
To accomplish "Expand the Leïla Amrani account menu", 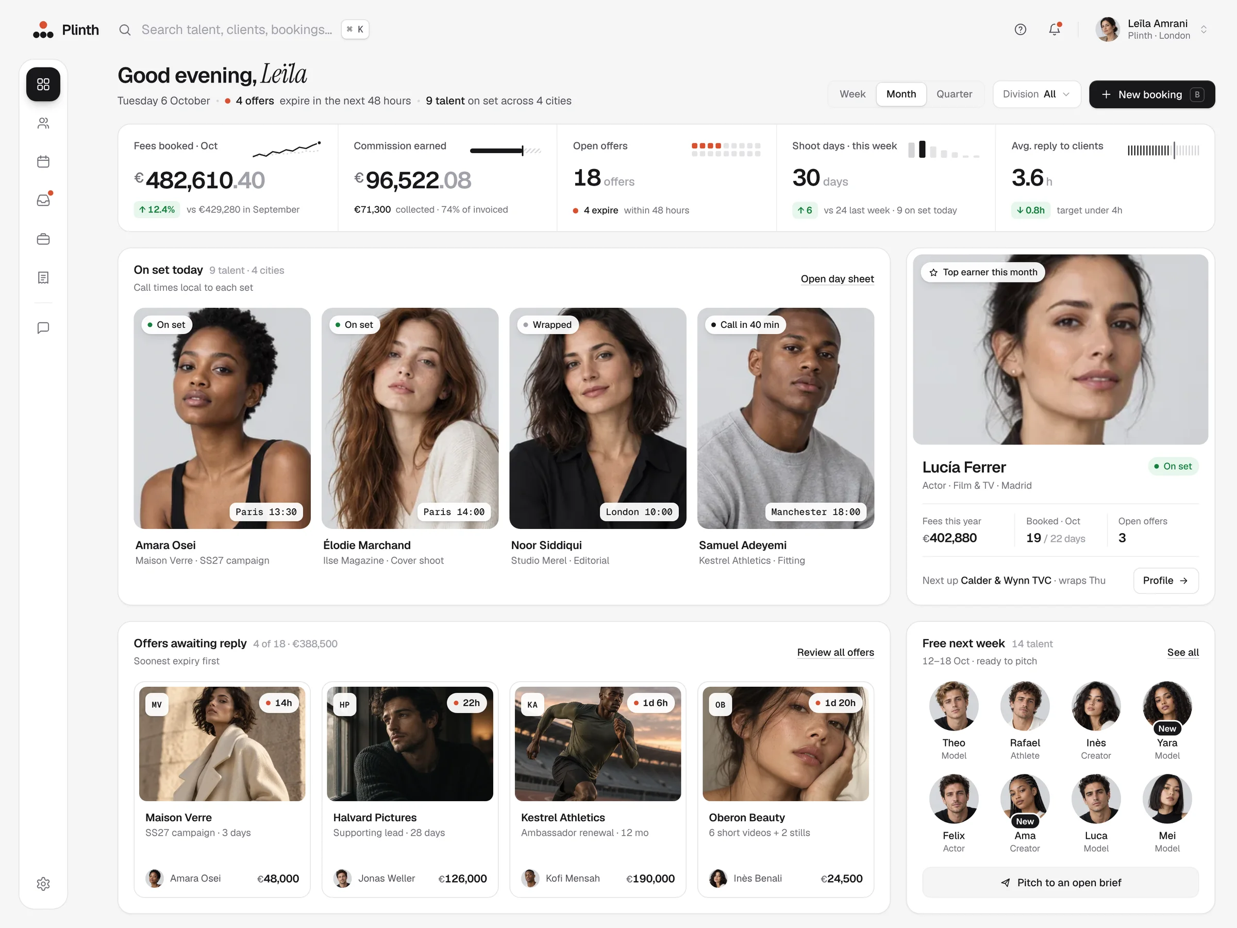I will (1152, 30).
